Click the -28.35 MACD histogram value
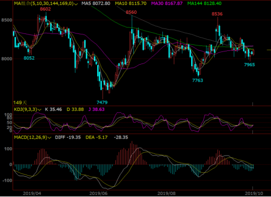 (121, 137)
